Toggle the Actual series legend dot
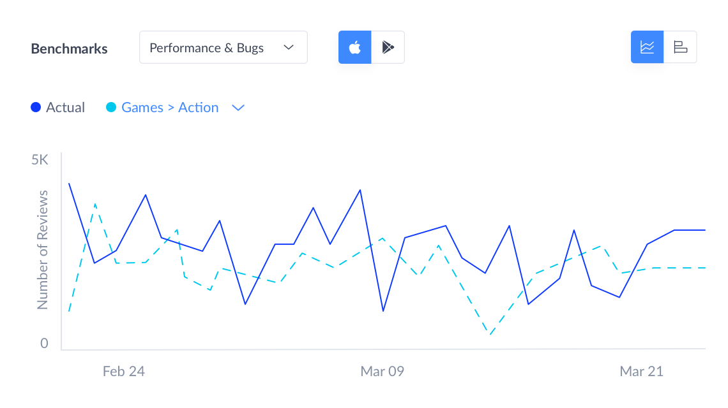This screenshot has width=728, height=408. coord(36,108)
